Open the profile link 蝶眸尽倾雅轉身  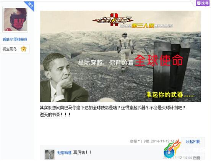tap(15, 39)
